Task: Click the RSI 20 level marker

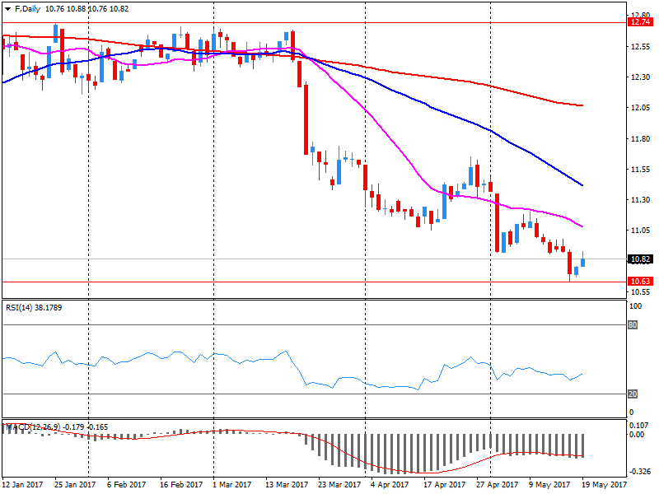Action: [633, 394]
